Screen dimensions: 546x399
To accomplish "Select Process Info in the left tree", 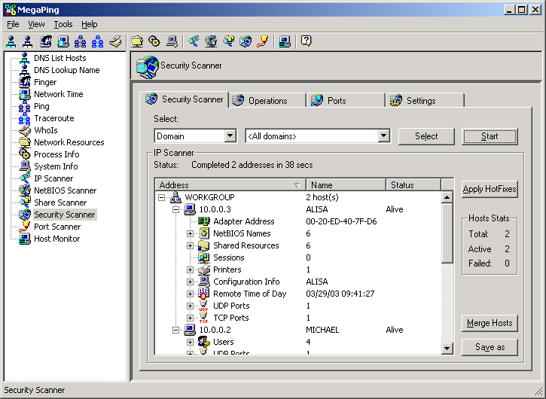I will [56, 154].
